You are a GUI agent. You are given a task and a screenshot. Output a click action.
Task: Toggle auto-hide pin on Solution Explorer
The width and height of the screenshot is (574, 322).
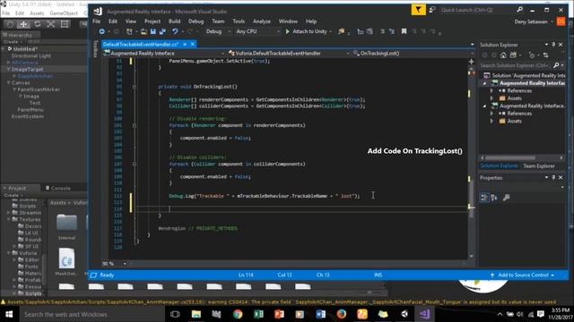point(553,45)
